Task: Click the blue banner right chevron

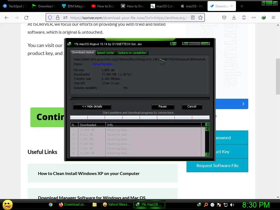Action: (243, 104)
